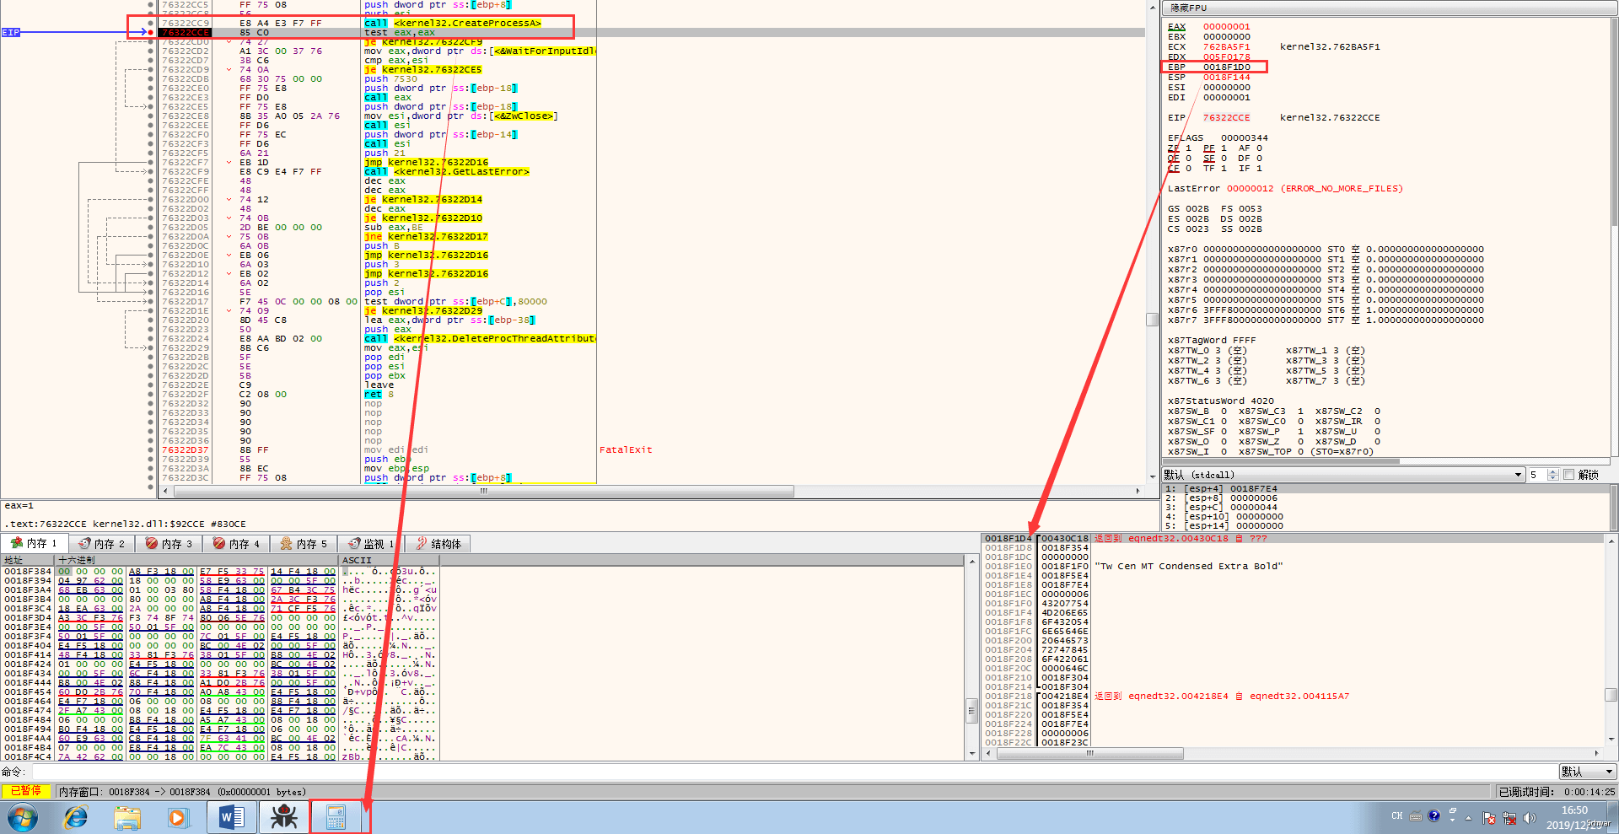Screen dimensions: 1619x834
Task: Click the 内存 1 tab icon
Action: 17,544
